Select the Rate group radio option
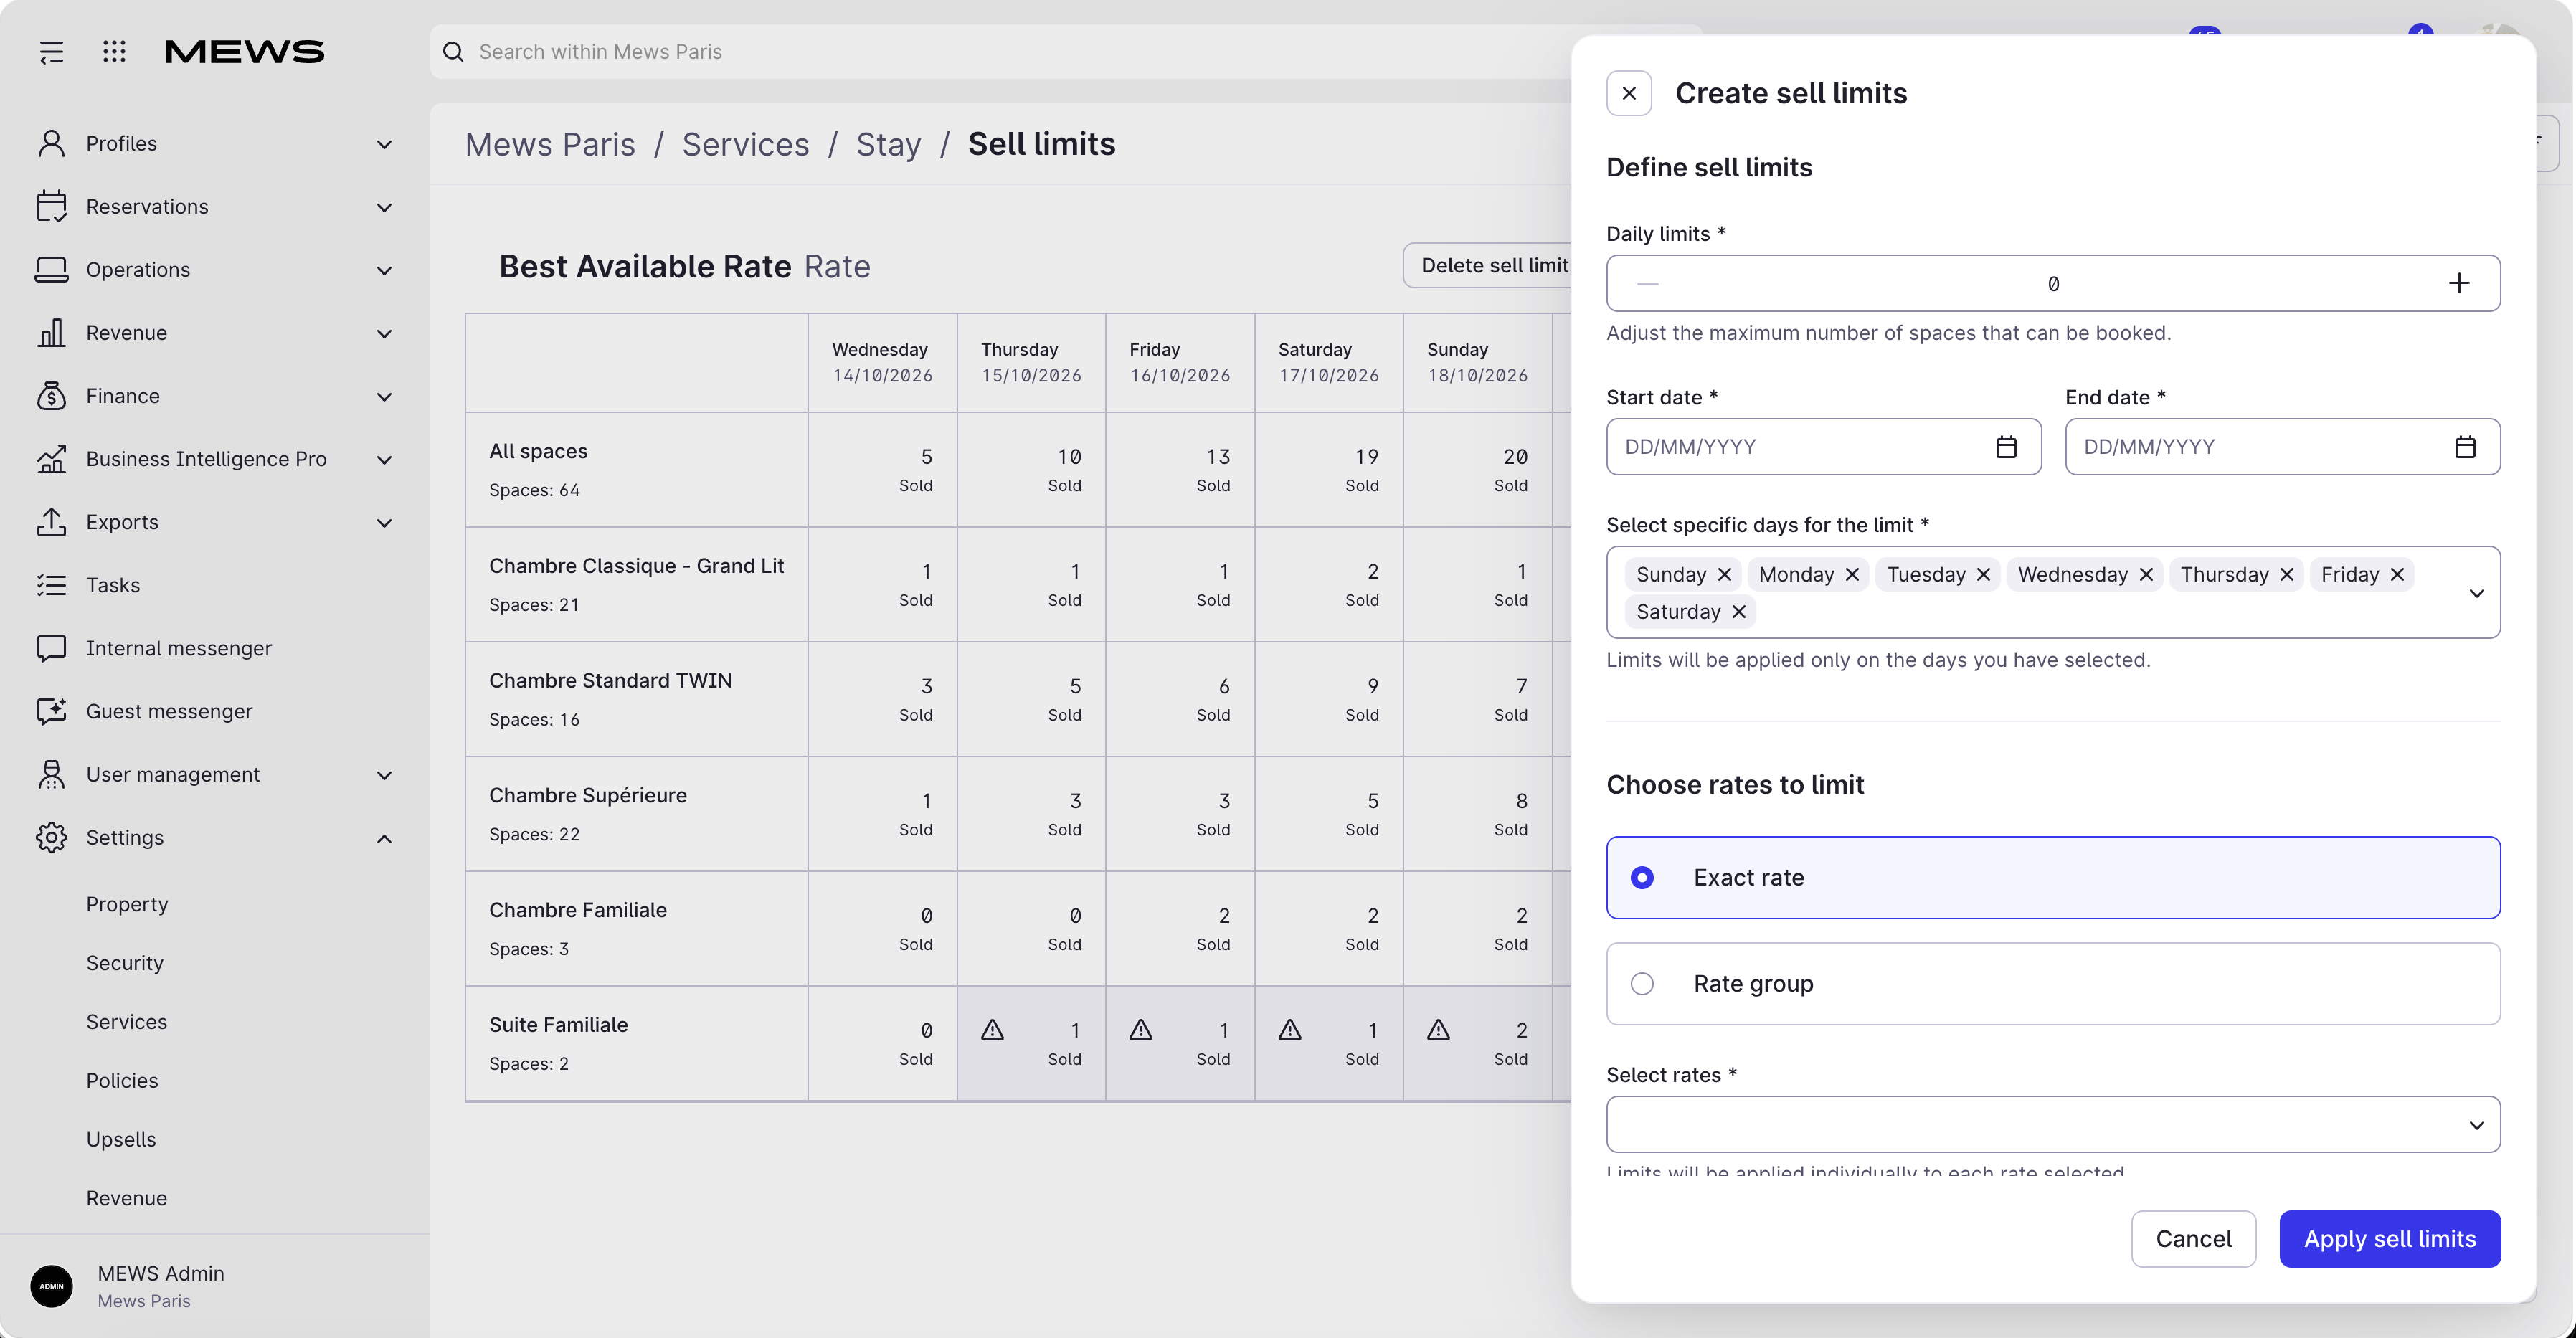Viewport: 2576px width, 1338px height. coord(2053,984)
